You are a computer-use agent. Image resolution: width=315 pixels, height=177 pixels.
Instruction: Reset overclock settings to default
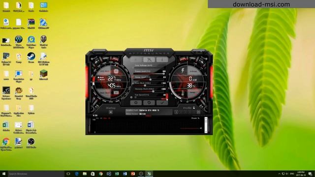[149, 103]
